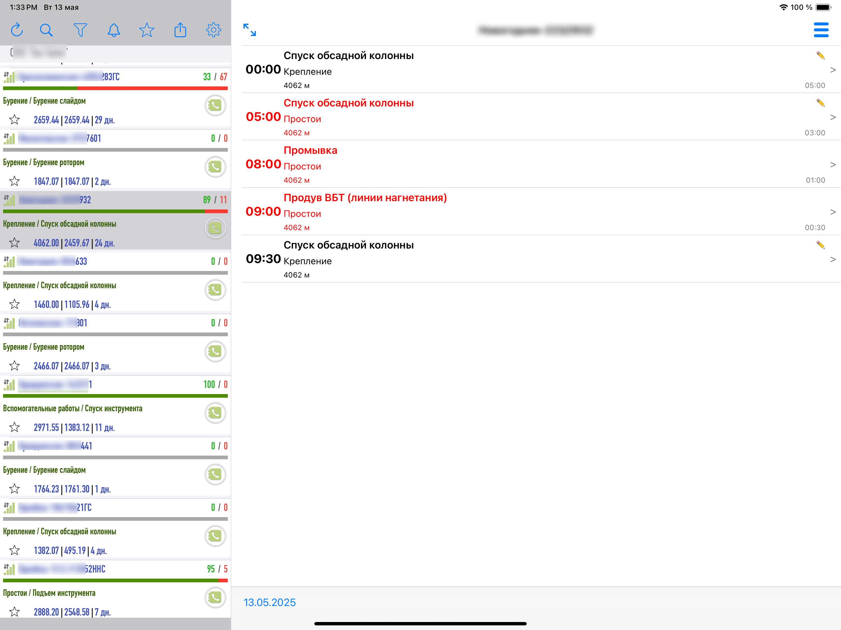
Task: Expand the 05:00 Простои entry chevron
Action: pos(833,118)
